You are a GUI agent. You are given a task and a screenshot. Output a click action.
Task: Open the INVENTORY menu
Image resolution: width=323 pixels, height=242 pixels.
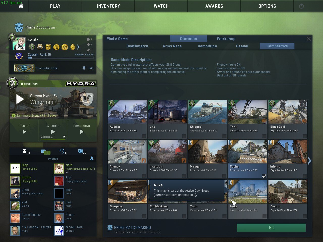(x=109, y=6)
